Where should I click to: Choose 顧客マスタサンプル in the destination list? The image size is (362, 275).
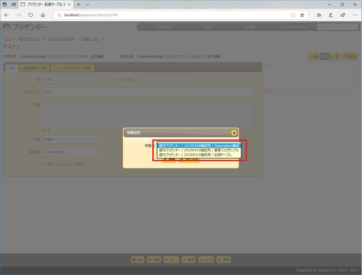pos(199,150)
